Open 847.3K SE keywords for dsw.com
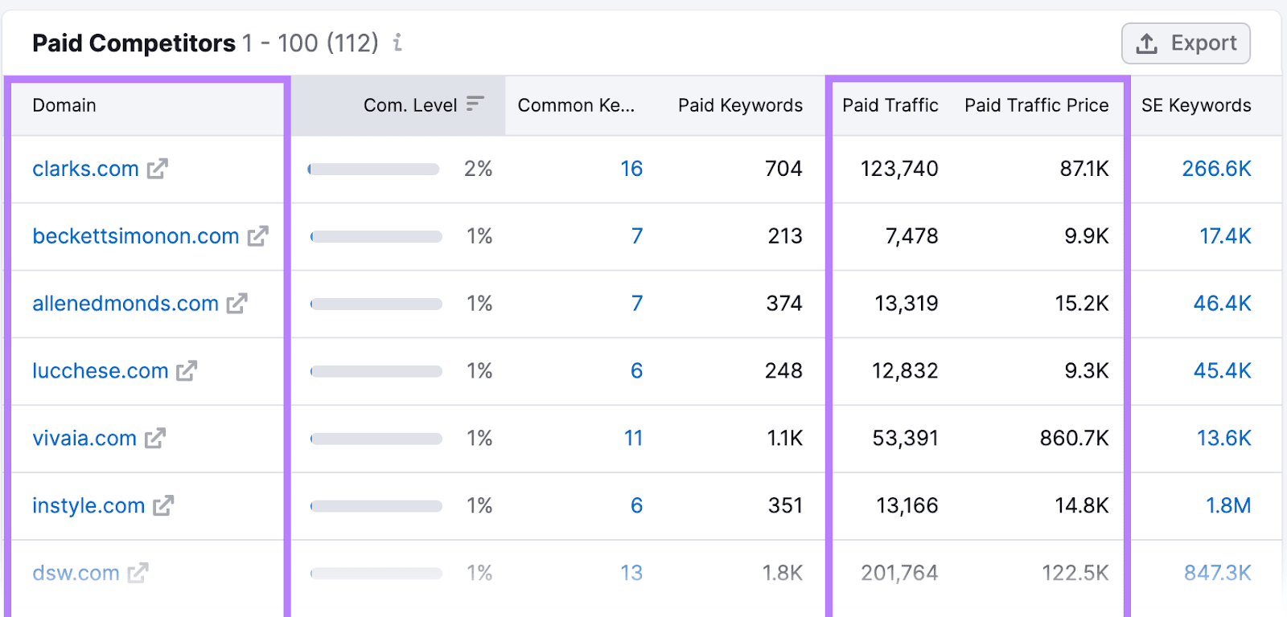Image resolution: width=1287 pixels, height=617 pixels. (1218, 574)
